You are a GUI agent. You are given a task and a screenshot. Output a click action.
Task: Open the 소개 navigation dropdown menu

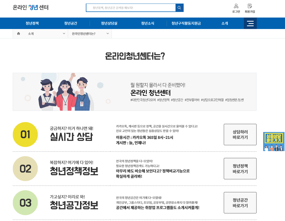[x=224, y=23]
